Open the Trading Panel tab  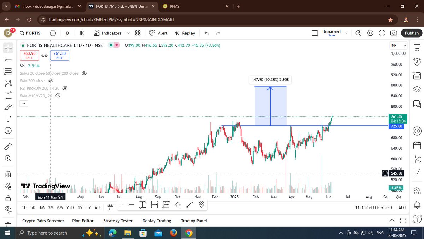pos(194,221)
